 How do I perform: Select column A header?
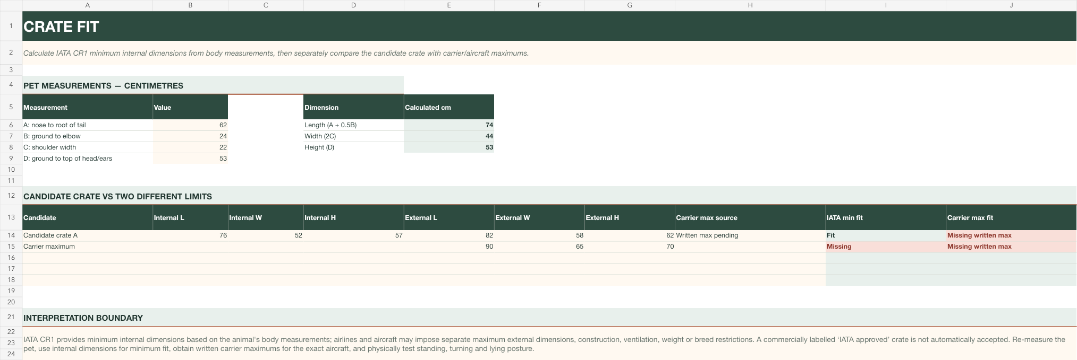coord(88,5)
